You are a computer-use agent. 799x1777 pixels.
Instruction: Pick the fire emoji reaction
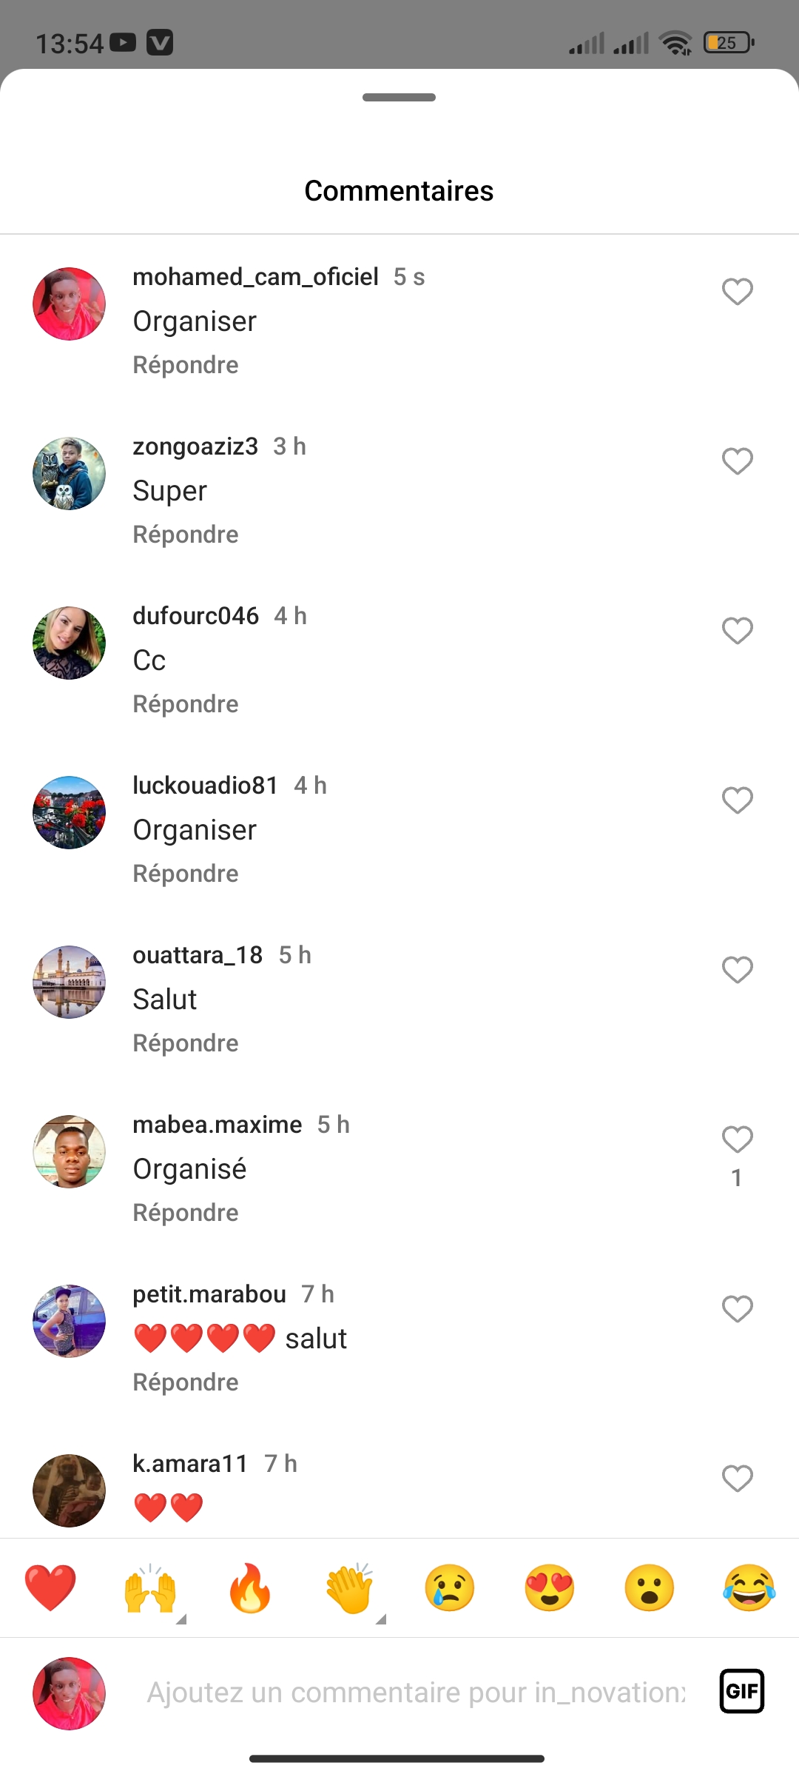250,1587
